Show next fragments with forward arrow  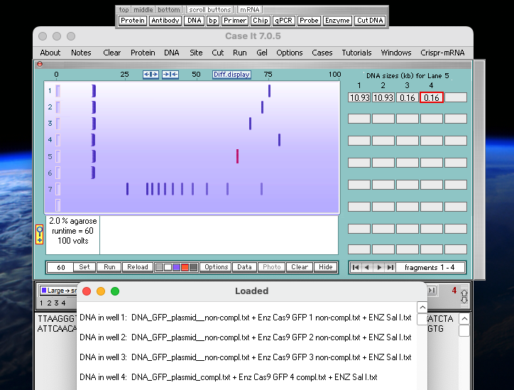[379, 267]
